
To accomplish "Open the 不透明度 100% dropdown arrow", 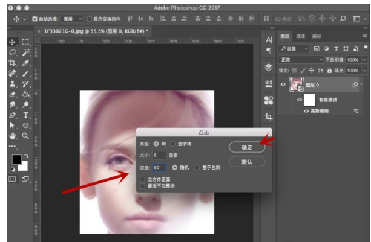I will (364, 60).
